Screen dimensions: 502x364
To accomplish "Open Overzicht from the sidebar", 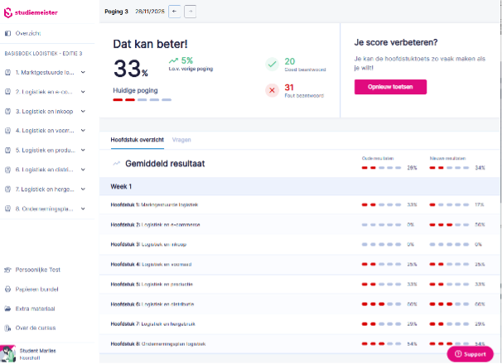I will (27, 33).
